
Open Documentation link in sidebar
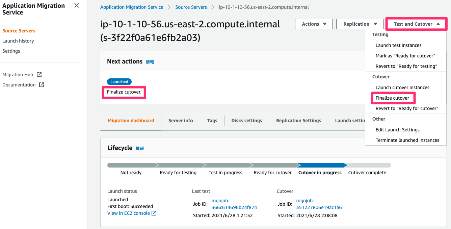[19, 85]
